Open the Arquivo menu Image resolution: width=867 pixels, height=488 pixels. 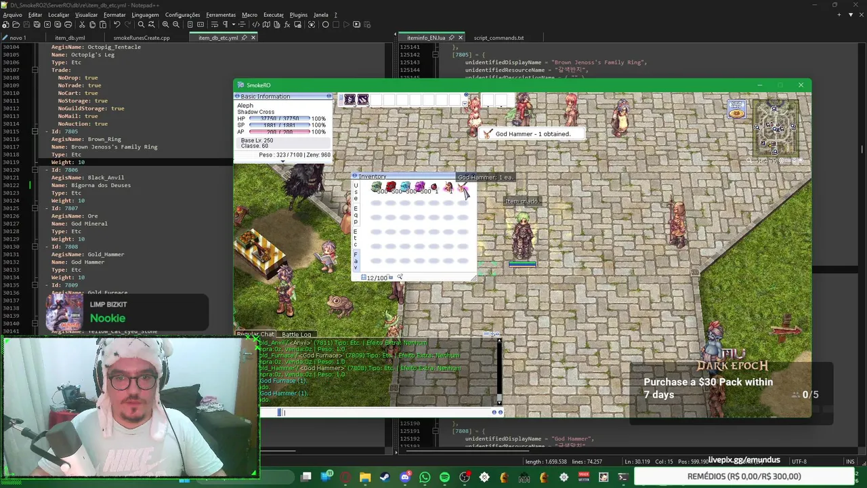coord(12,14)
